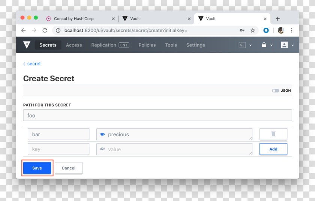The width and height of the screenshot is (315, 201).
Task: Open the Tools navigation item
Action: coord(171,45)
